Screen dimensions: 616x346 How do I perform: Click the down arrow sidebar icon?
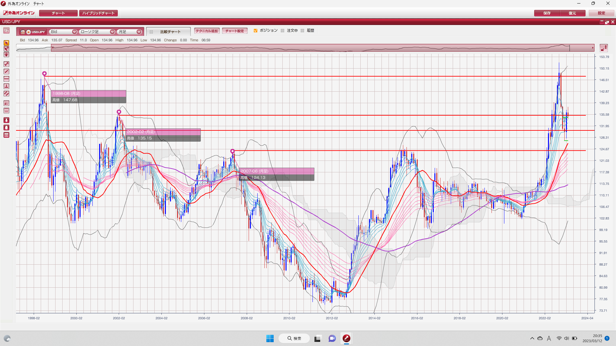click(x=6, y=120)
